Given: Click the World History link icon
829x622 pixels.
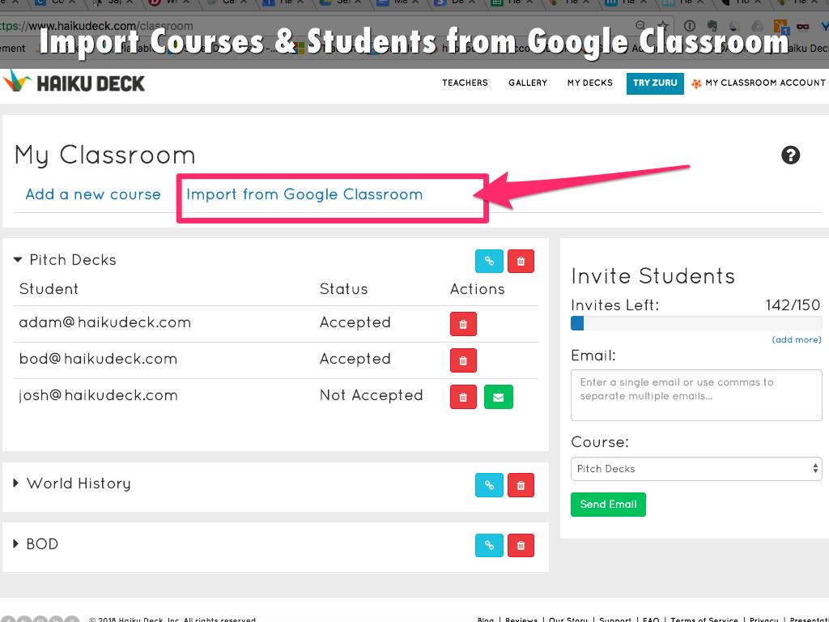Looking at the screenshot, I should click(x=489, y=485).
